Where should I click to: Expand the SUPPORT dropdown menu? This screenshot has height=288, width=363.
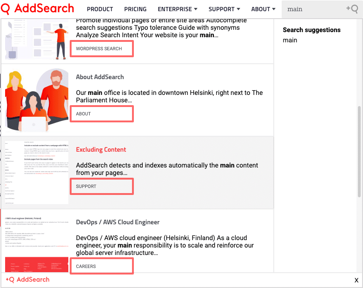coord(224,9)
